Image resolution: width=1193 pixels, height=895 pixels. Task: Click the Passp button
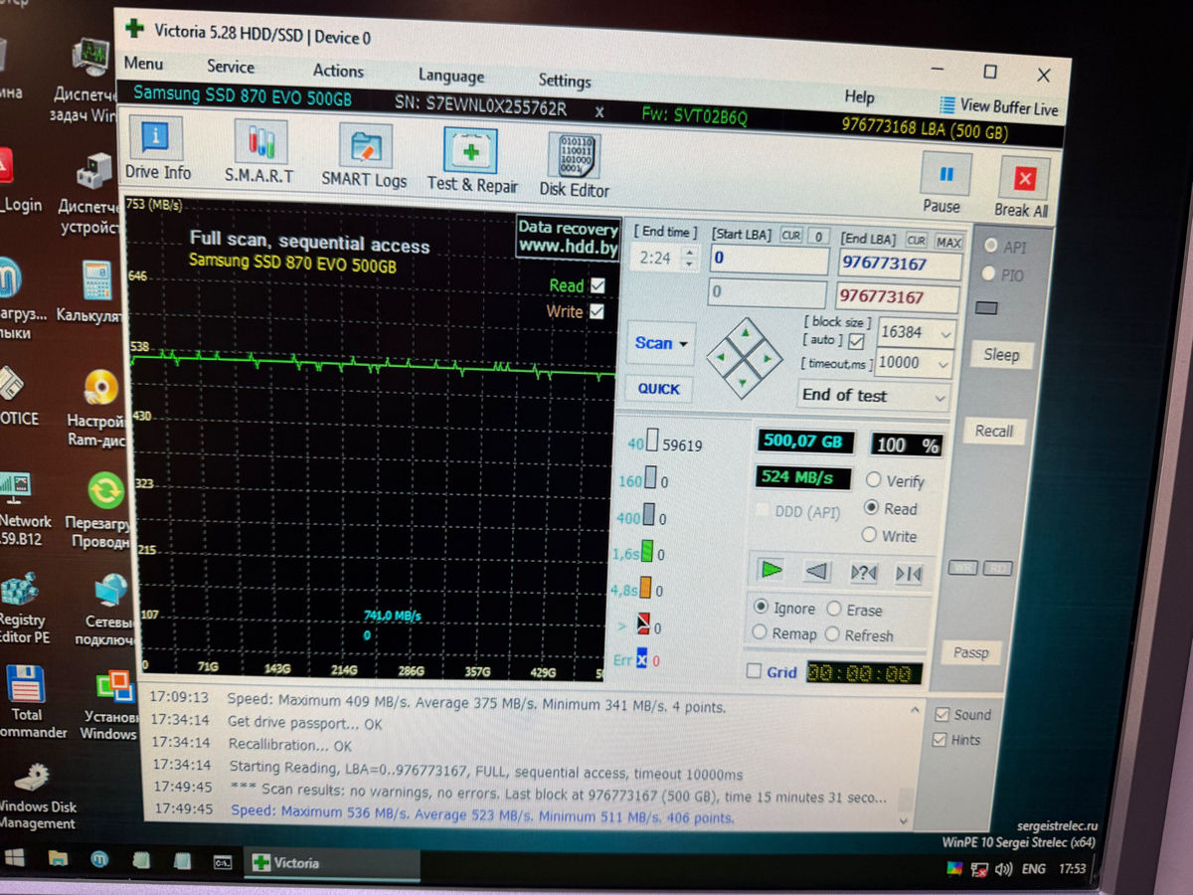tap(970, 652)
